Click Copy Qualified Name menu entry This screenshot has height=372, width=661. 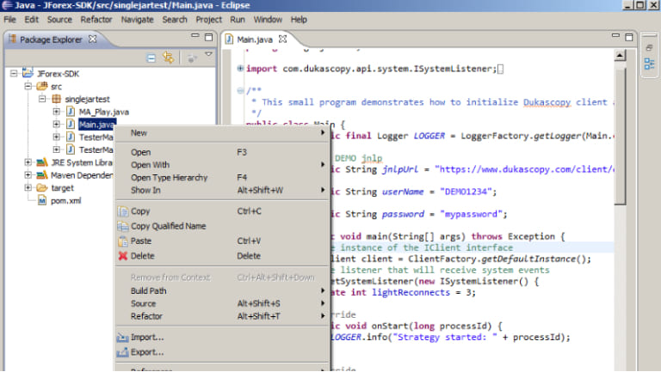[x=168, y=227]
